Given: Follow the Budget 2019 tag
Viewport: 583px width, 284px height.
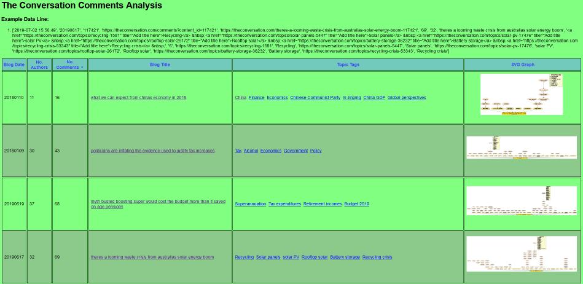Looking at the screenshot, I should [x=357, y=204].
